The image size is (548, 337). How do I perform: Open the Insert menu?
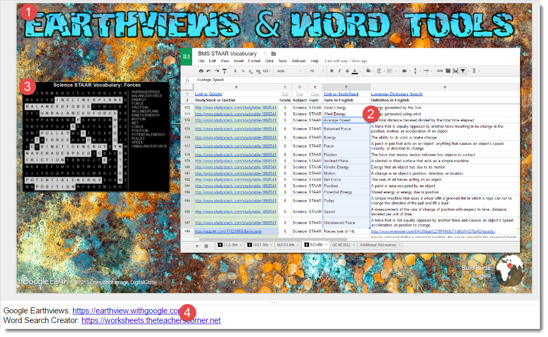click(x=238, y=61)
